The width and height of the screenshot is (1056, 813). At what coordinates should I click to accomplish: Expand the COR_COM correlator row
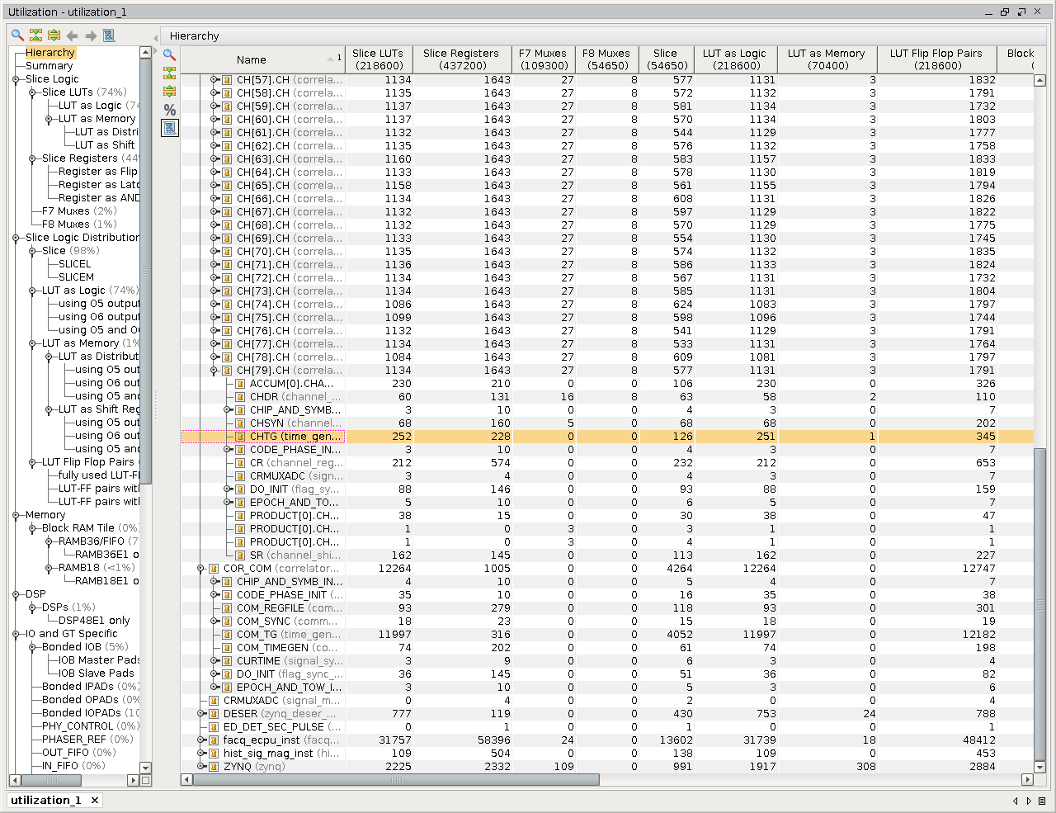(x=200, y=569)
